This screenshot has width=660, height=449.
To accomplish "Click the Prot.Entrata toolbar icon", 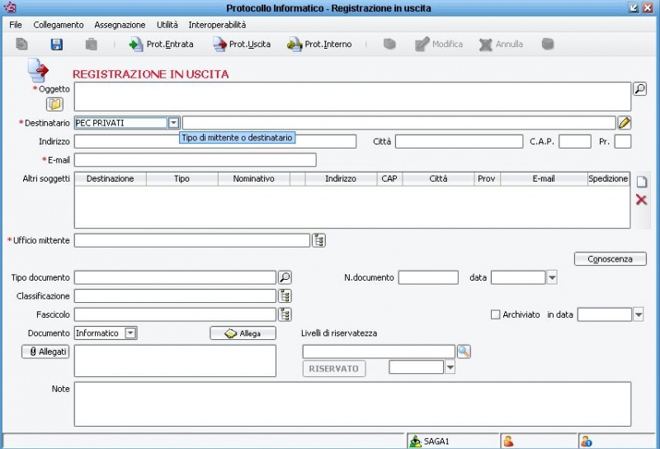I will pos(136,45).
